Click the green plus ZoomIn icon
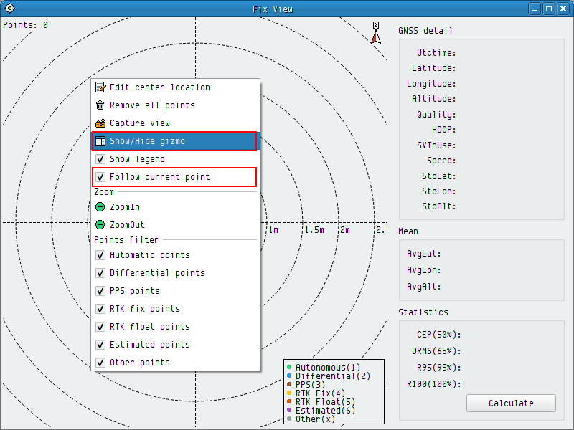The width and height of the screenshot is (574, 430). pos(100,207)
